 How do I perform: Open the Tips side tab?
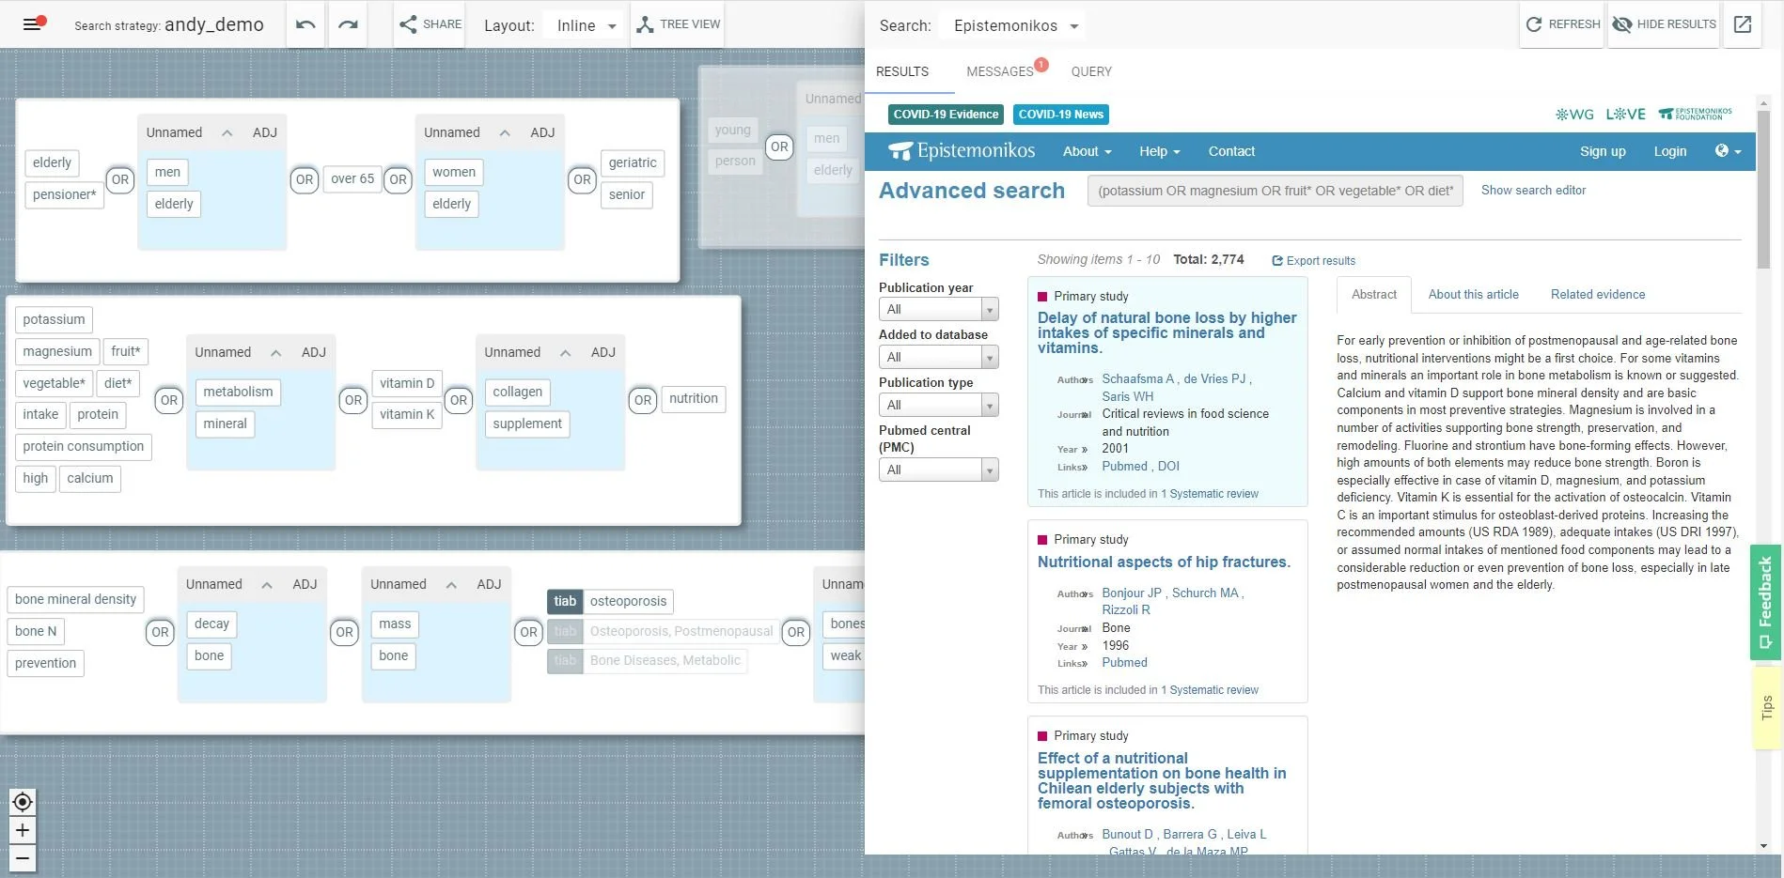tap(1767, 707)
